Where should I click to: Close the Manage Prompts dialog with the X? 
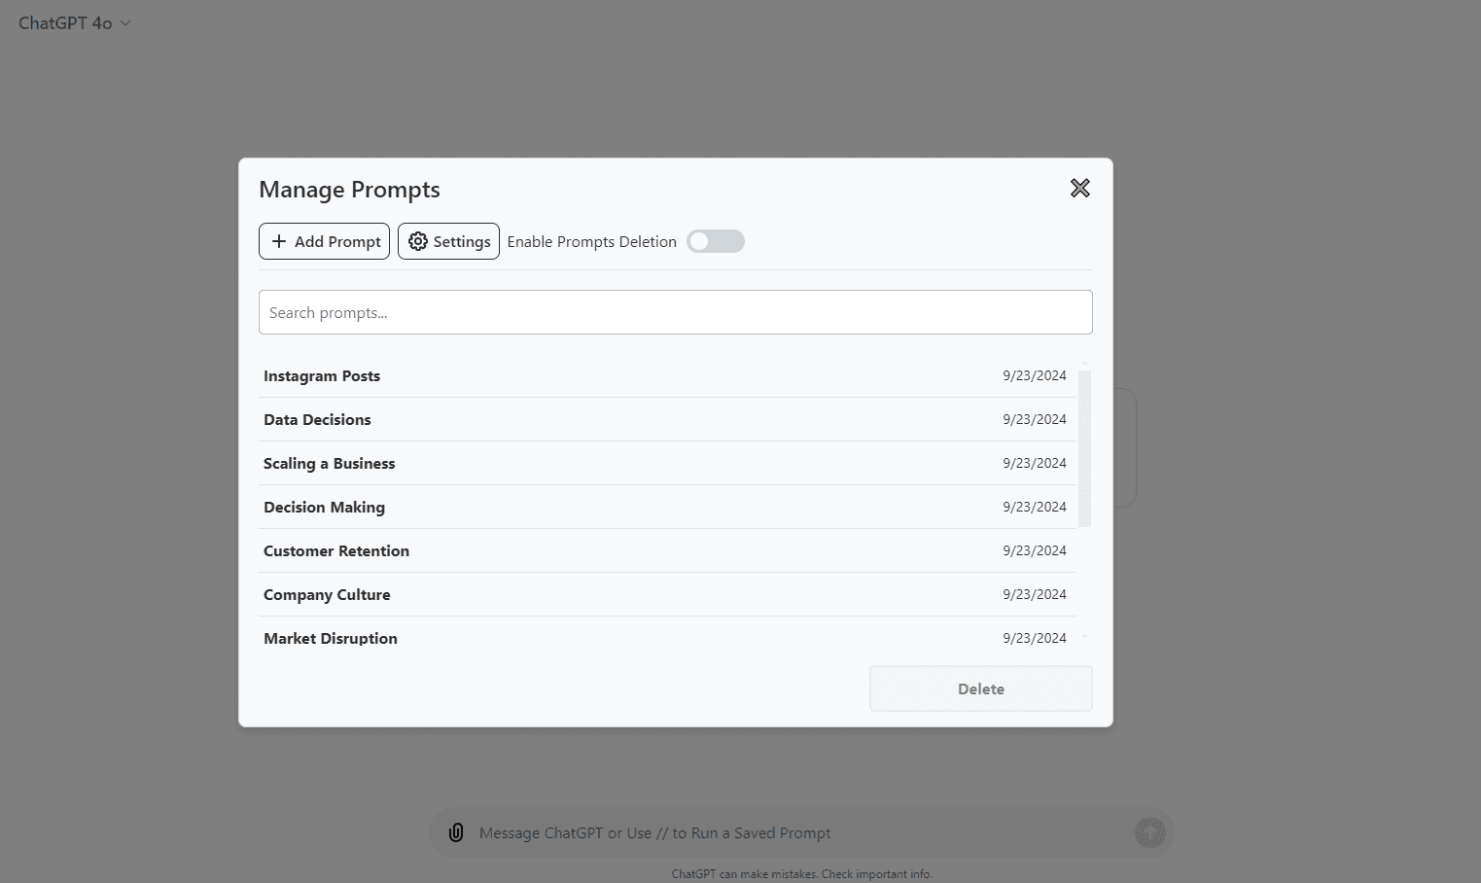[1079, 189]
